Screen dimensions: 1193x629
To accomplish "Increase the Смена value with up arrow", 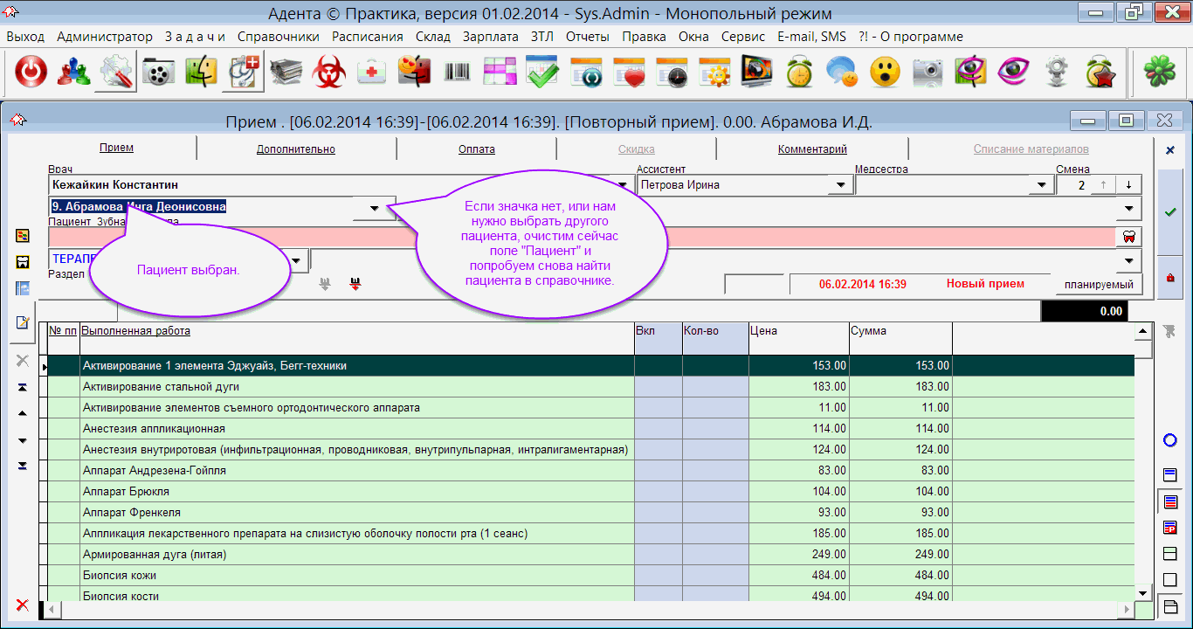I will [1103, 185].
